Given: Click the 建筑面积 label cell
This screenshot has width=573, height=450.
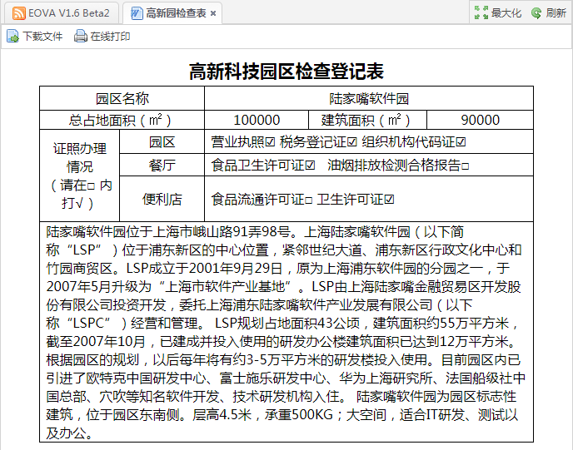Looking at the screenshot, I should coord(367,120).
